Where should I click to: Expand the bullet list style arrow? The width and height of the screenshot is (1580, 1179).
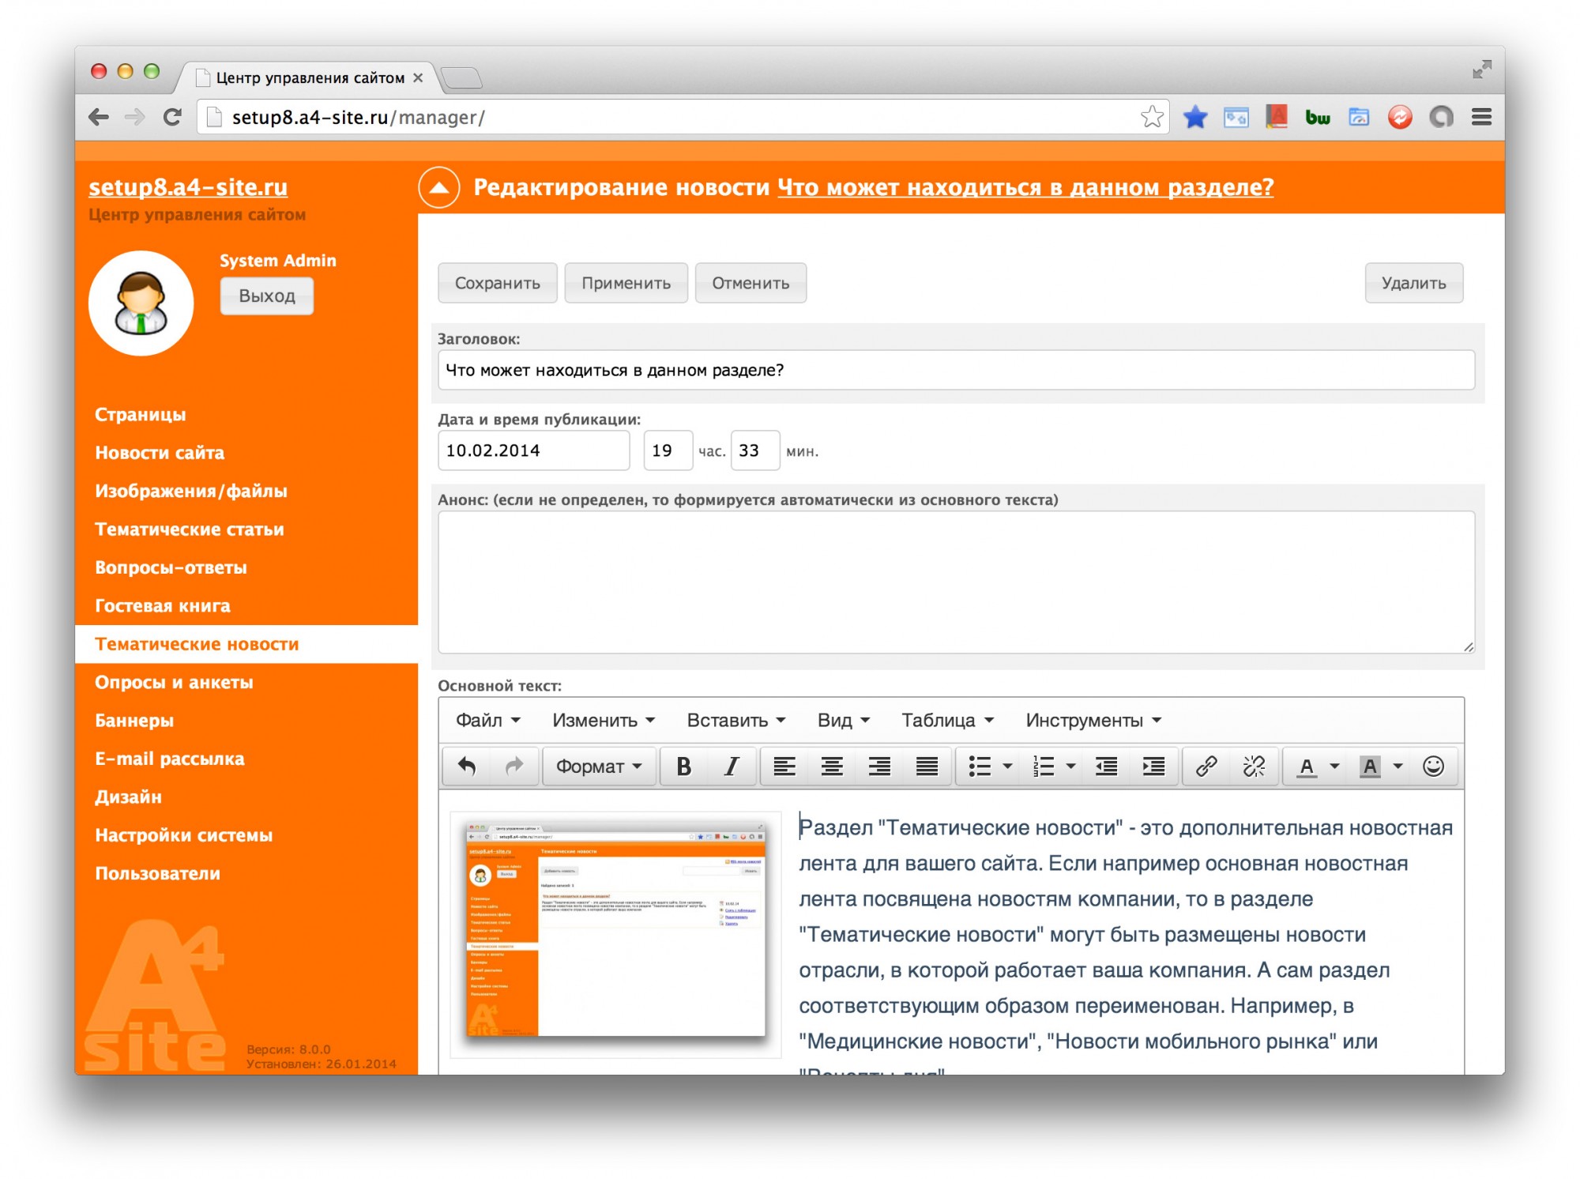click(x=1007, y=766)
